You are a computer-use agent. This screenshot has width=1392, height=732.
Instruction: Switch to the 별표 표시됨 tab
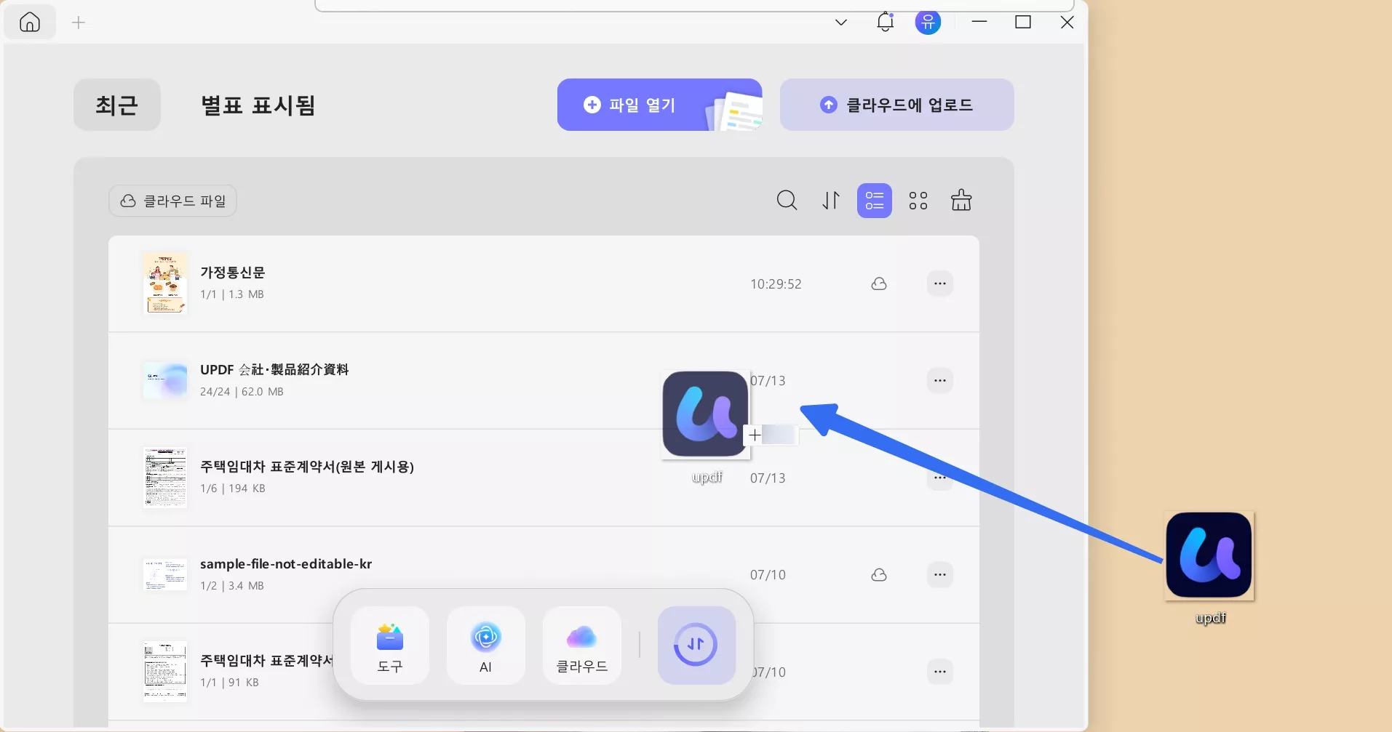click(x=258, y=105)
